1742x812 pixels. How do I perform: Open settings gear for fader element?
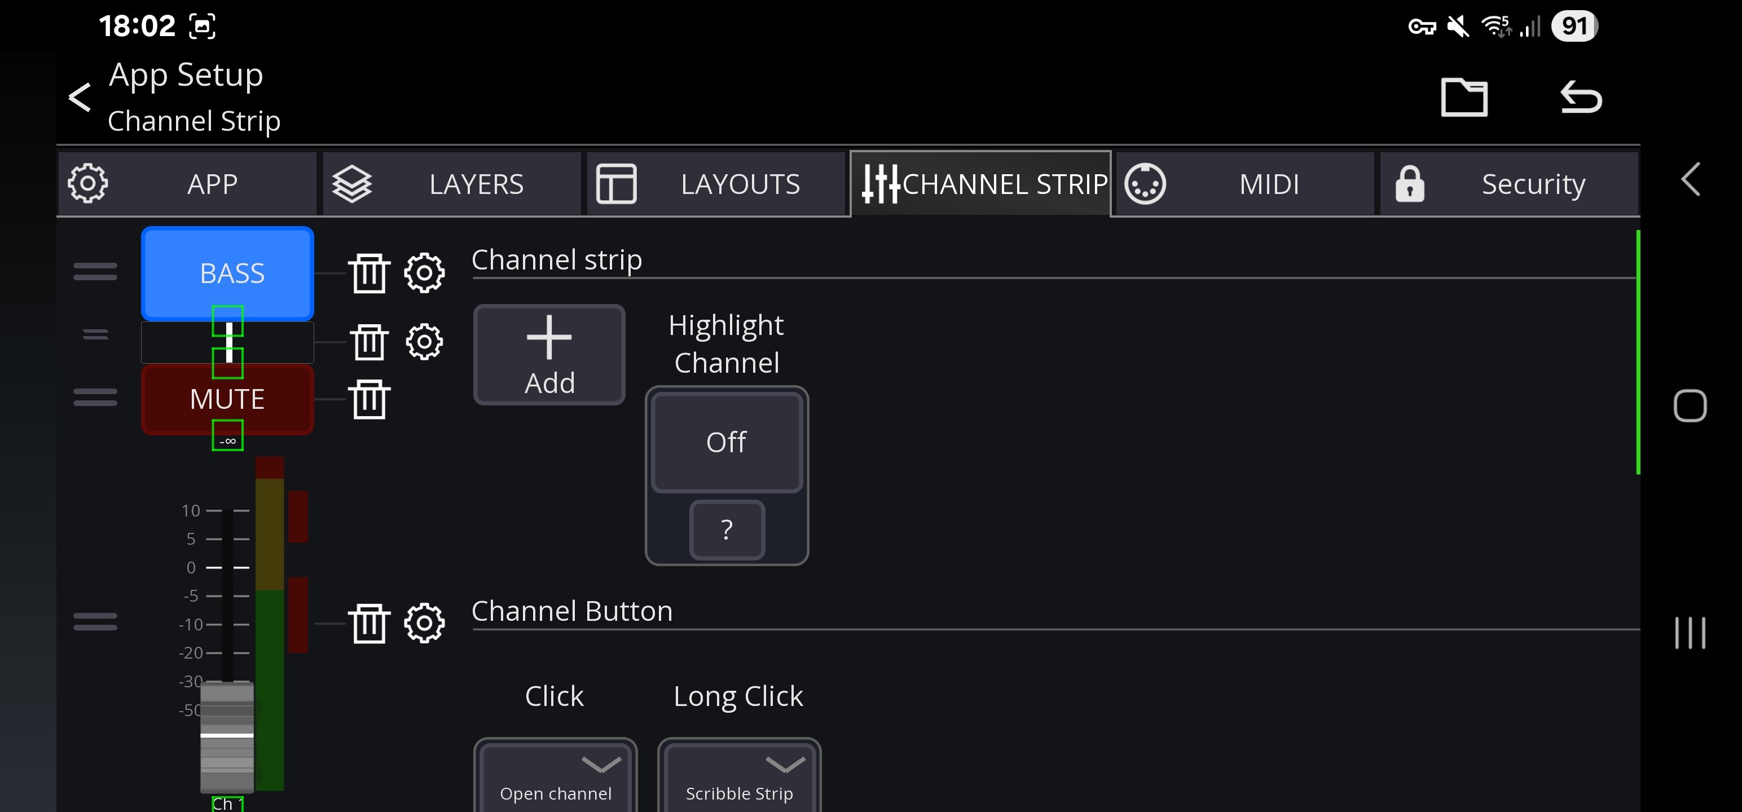[x=424, y=623]
